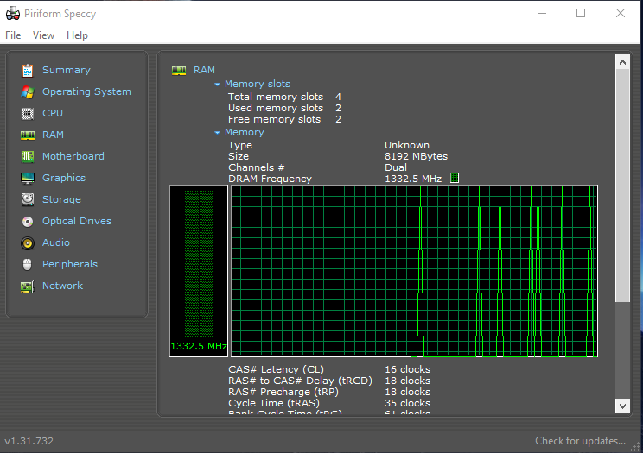
Task: Maximize the Speccy window
Action: pos(581,13)
